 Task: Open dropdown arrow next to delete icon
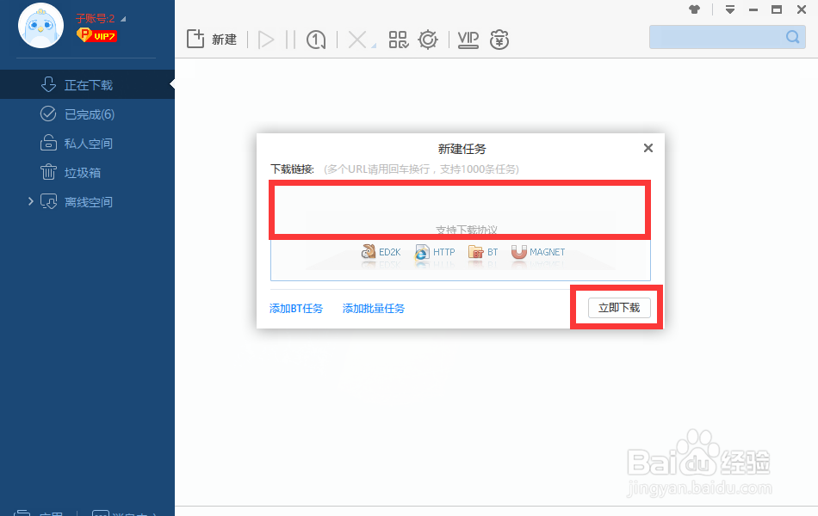click(374, 46)
